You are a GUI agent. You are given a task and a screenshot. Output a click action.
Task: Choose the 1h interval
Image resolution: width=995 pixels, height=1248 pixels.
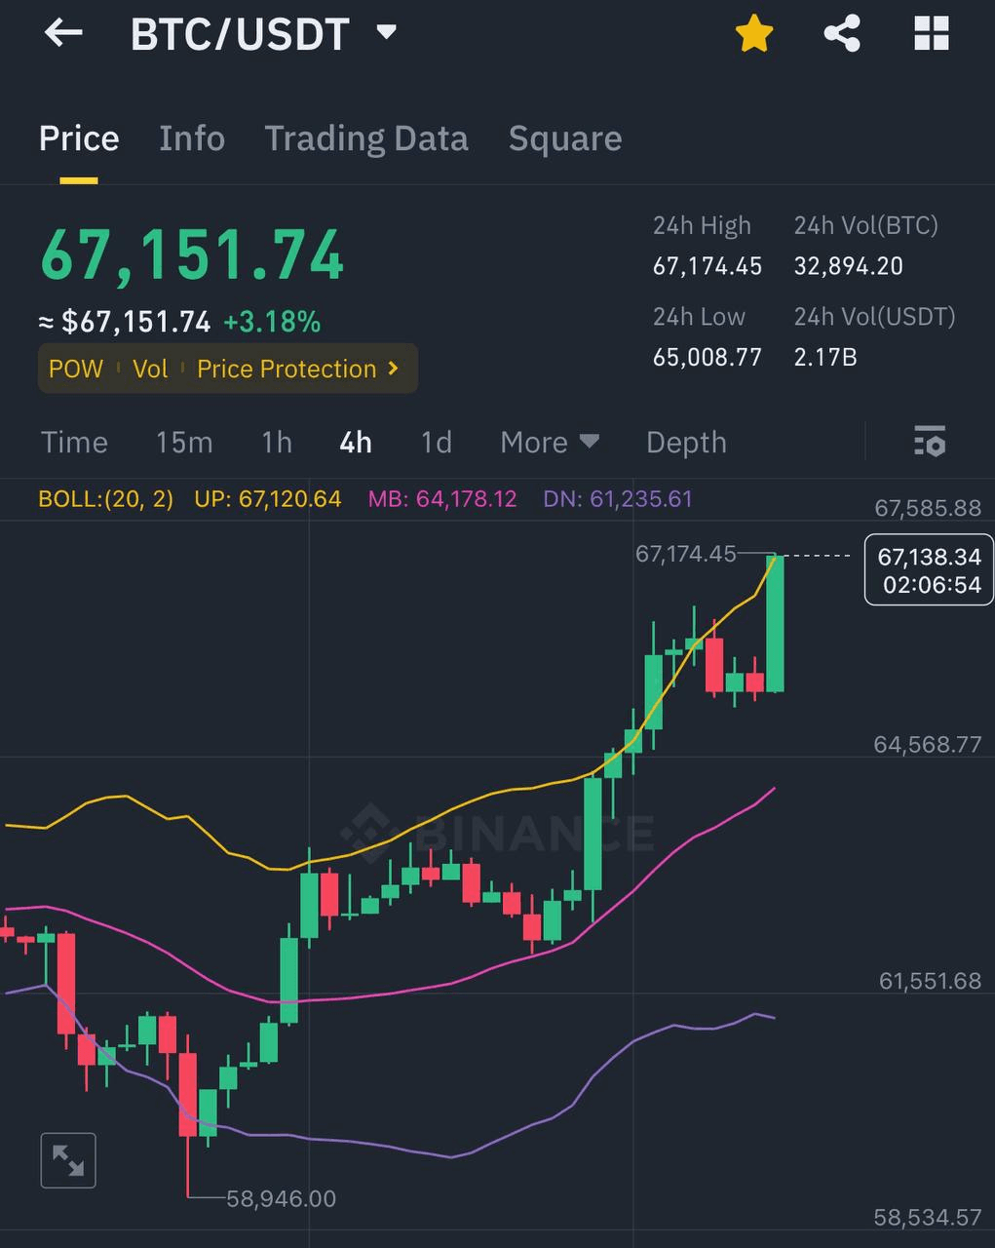(x=277, y=443)
